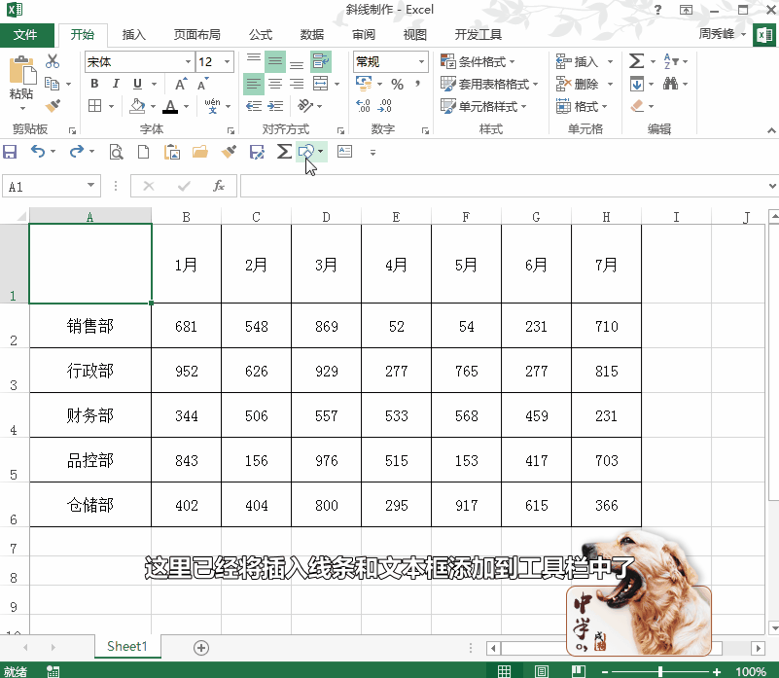Image resolution: width=779 pixels, height=678 pixels.
Task: Open the 公式 ribbon tab
Action: pyautogui.click(x=260, y=34)
